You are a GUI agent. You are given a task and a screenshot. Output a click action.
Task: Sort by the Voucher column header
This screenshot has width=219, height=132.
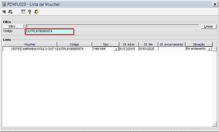click(30, 44)
